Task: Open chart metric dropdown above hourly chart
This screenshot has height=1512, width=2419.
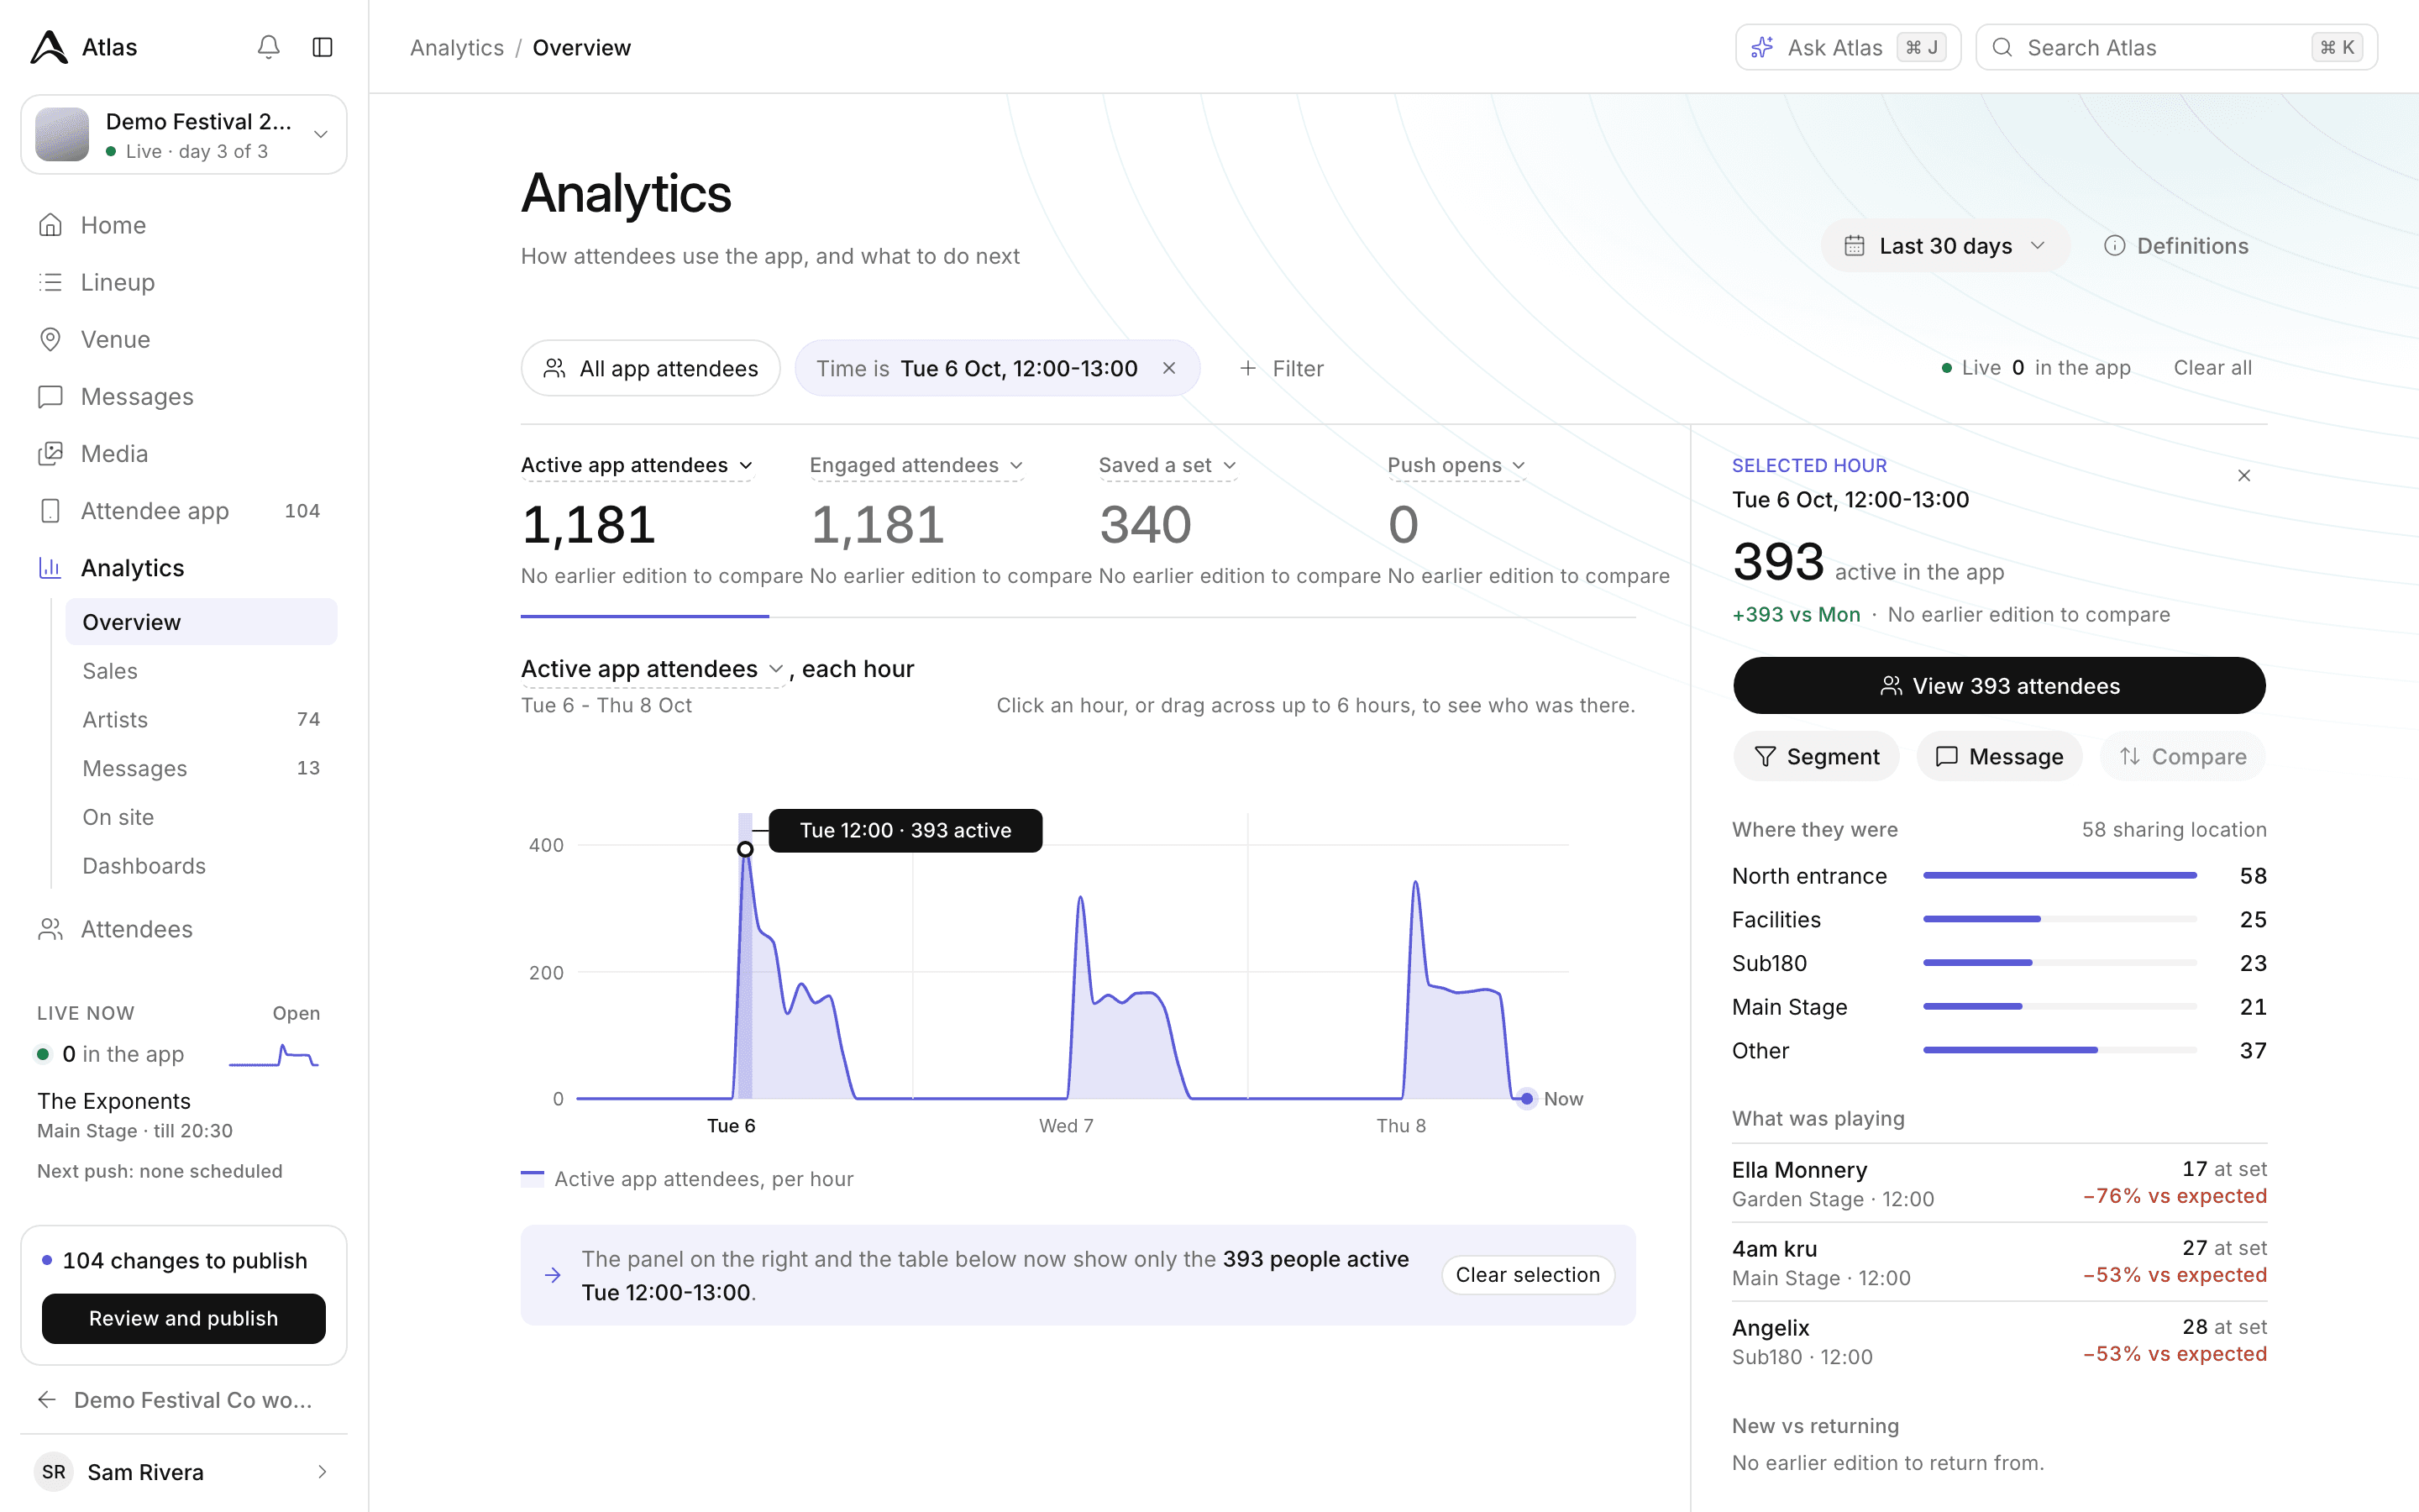Action: [x=653, y=669]
